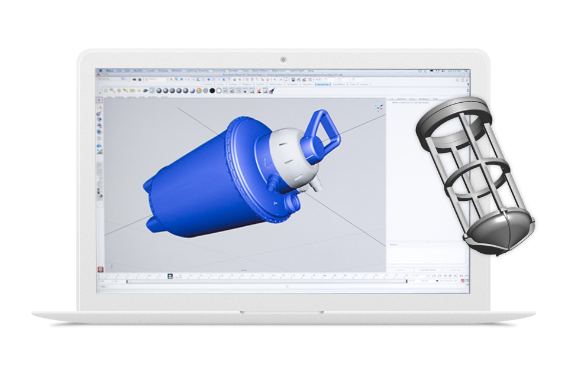This screenshot has width=568, height=378.
Task: Create a spot light from the shelf
Action: tap(125, 90)
